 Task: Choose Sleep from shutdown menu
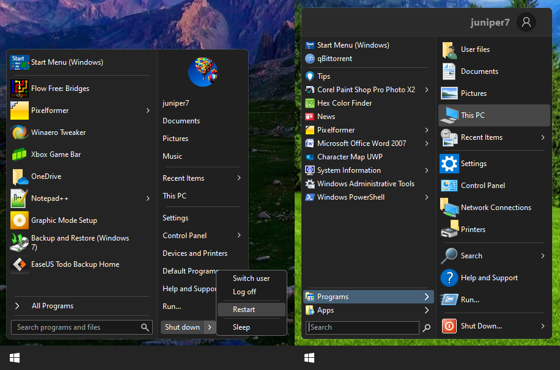[x=251, y=327]
